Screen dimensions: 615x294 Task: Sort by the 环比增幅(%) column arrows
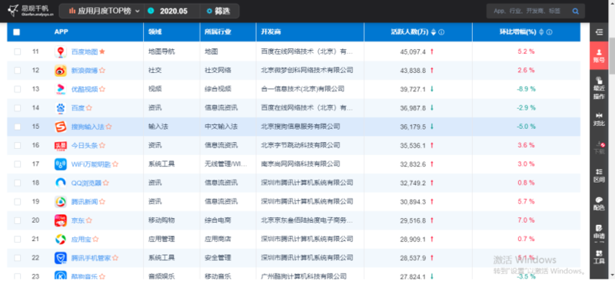click(x=542, y=32)
